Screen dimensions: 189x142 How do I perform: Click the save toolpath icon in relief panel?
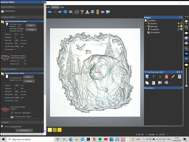pos(147,76)
